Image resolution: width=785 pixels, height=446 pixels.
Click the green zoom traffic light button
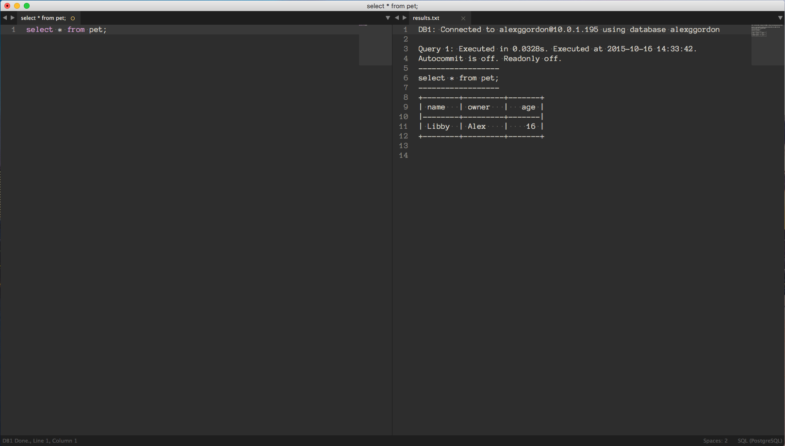click(x=26, y=6)
